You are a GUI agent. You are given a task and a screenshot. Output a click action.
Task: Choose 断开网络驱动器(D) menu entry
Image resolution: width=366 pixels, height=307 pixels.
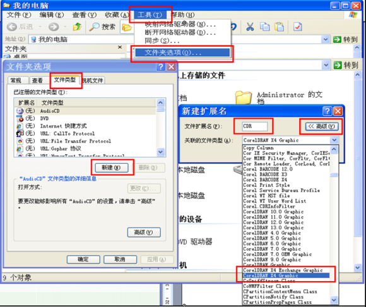coord(180,32)
